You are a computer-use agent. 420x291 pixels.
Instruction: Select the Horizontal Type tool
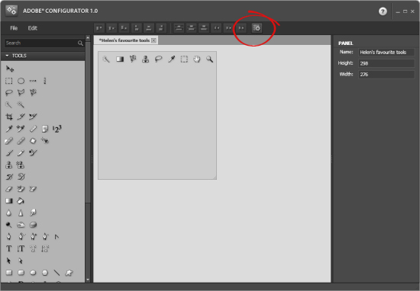pyautogui.click(x=9, y=249)
